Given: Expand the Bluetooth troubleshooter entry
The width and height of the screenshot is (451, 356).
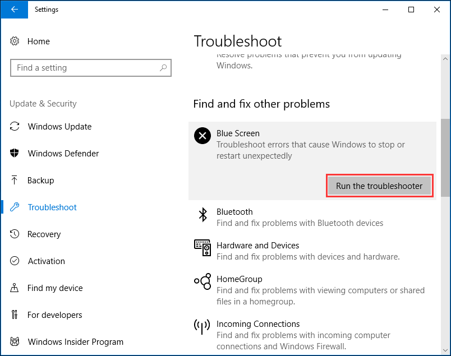Looking at the screenshot, I should point(312,217).
